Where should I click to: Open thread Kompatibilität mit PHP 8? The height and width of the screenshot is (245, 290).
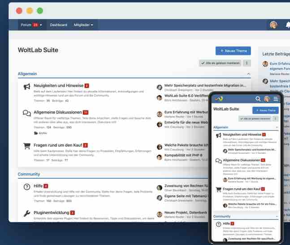[183, 155]
